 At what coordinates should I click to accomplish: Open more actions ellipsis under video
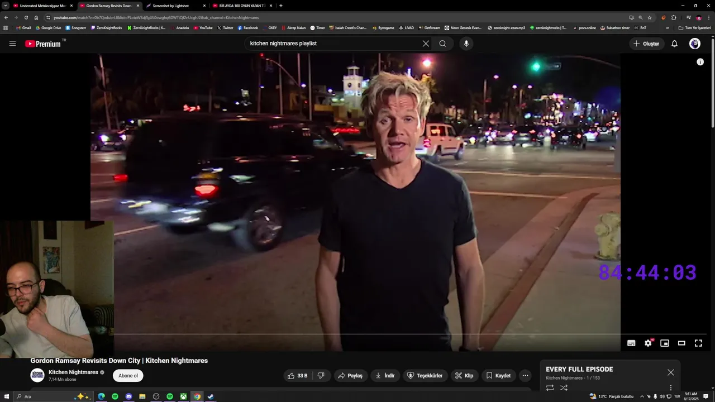525,376
